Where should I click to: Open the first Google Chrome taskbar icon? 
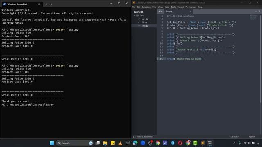[x=158, y=143]
